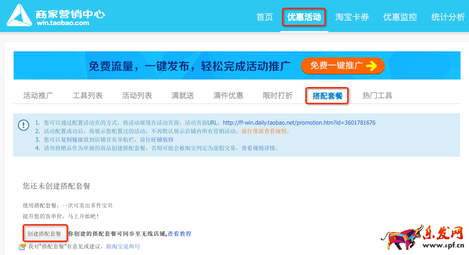Click the exclamation info icon in the notice box
This screenshot has height=255, width=469.
click(x=23, y=125)
